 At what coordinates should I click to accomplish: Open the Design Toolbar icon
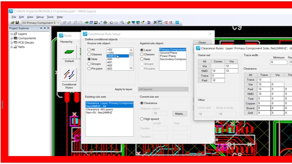pyautogui.click(x=91, y=22)
